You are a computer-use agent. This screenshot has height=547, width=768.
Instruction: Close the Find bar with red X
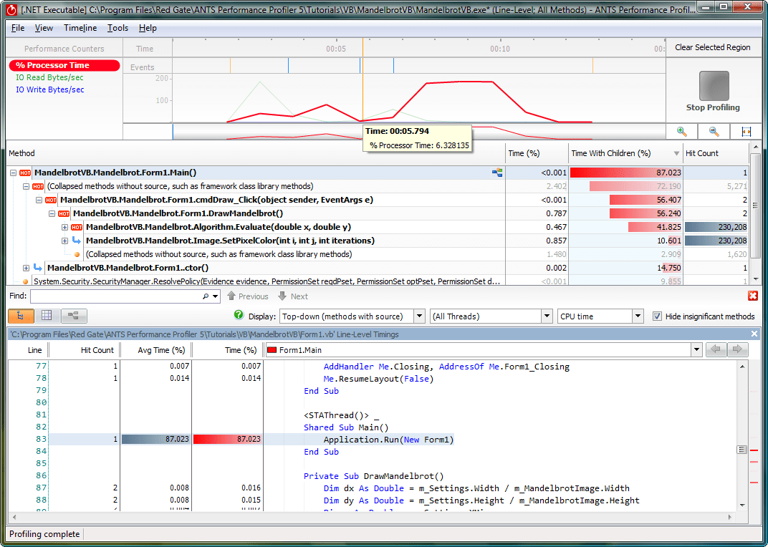pos(753,296)
